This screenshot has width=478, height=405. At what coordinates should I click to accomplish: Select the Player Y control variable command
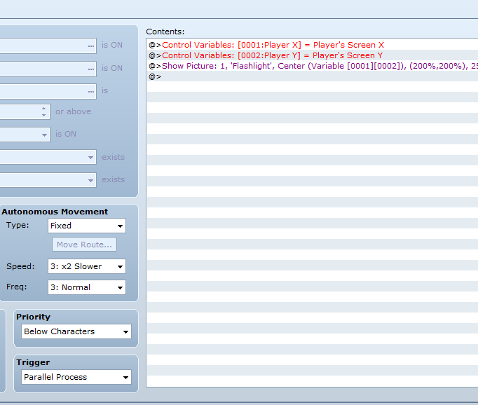tap(273, 55)
